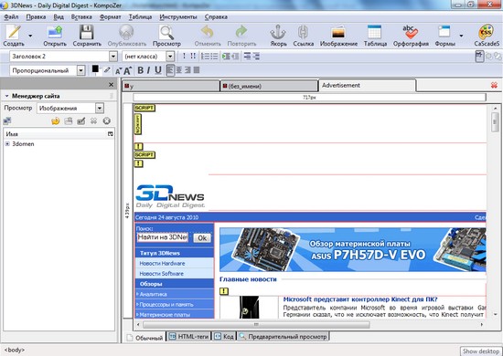Click the Ok search button
This screenshot has width=503, height=356.
[202, 238]
